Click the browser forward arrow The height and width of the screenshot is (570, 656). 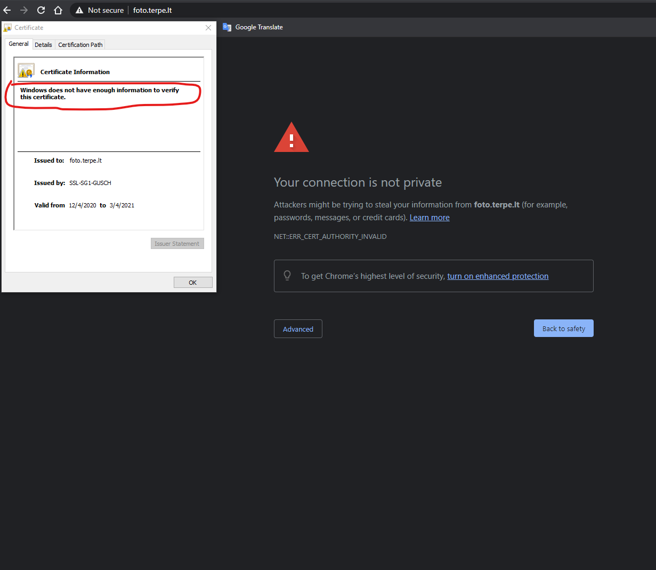24,10
